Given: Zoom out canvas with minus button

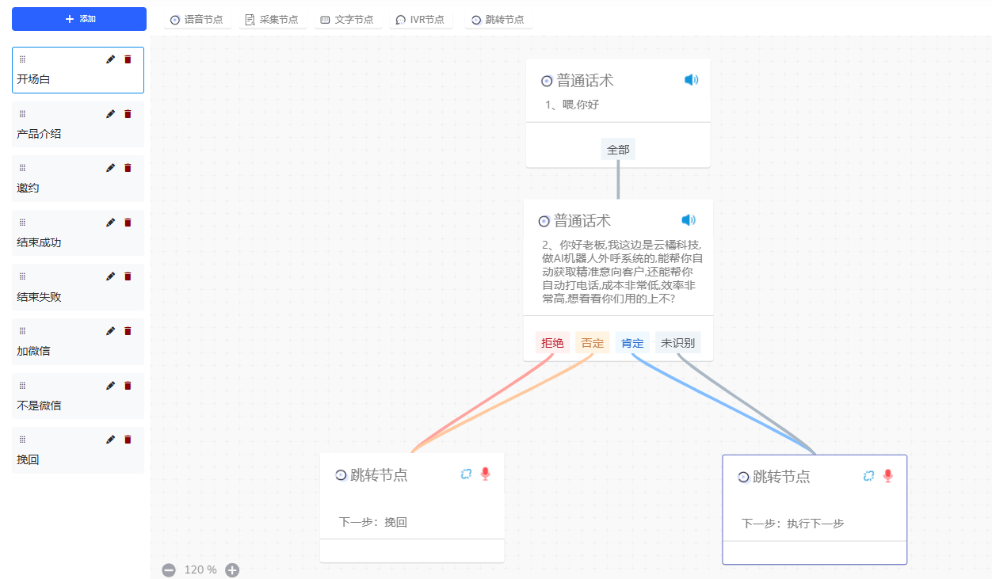Looking at the screenshot, I should (x=169, y=569).
